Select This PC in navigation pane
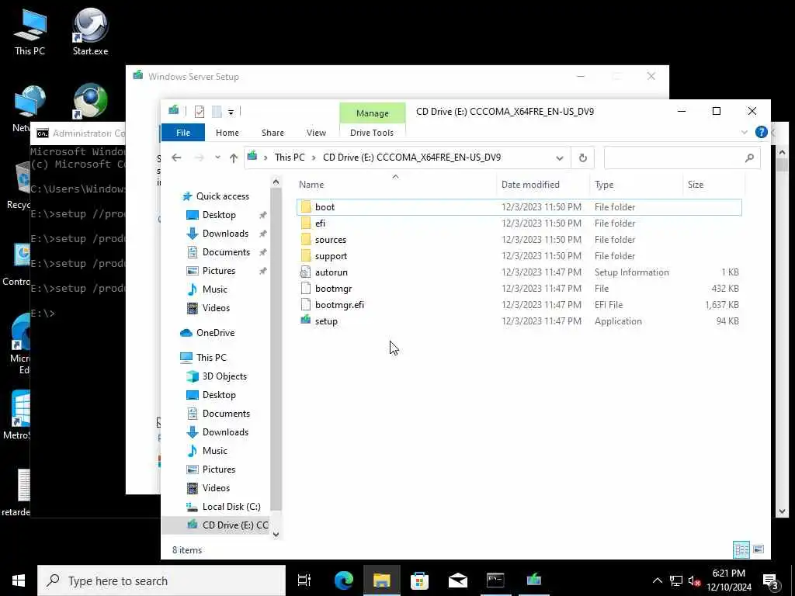 click(211, 358)
